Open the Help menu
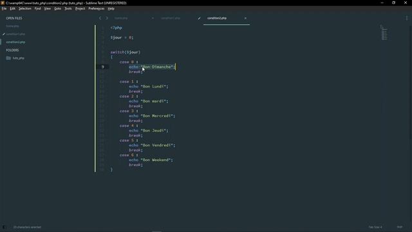 (x=111, y=8)
